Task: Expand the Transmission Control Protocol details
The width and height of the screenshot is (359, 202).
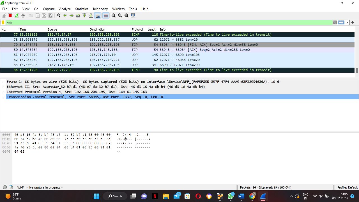Action: pos(3,97)
